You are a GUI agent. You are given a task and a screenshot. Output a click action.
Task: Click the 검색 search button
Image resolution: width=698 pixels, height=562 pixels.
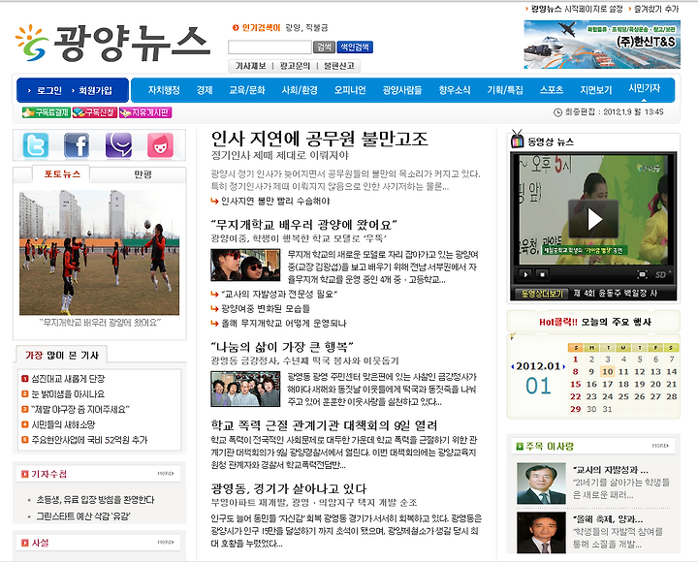click(x=324, y=47)
